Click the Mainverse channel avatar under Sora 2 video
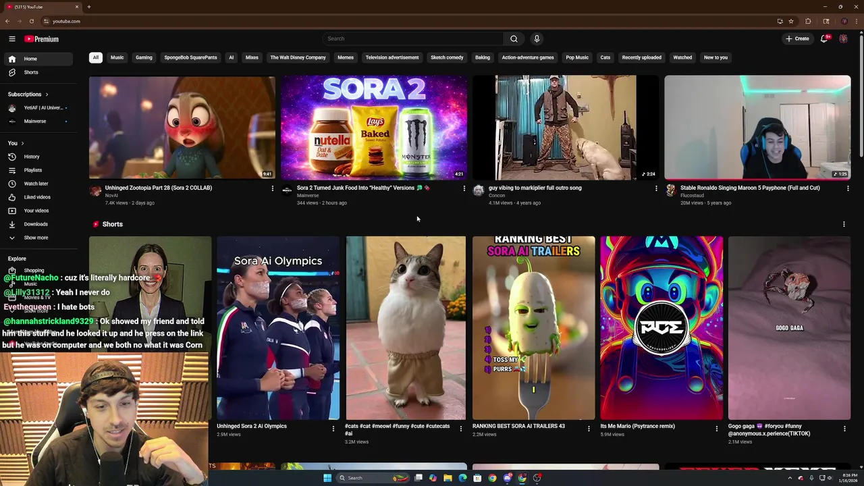 pyautogui.click(x=287, y=191)
